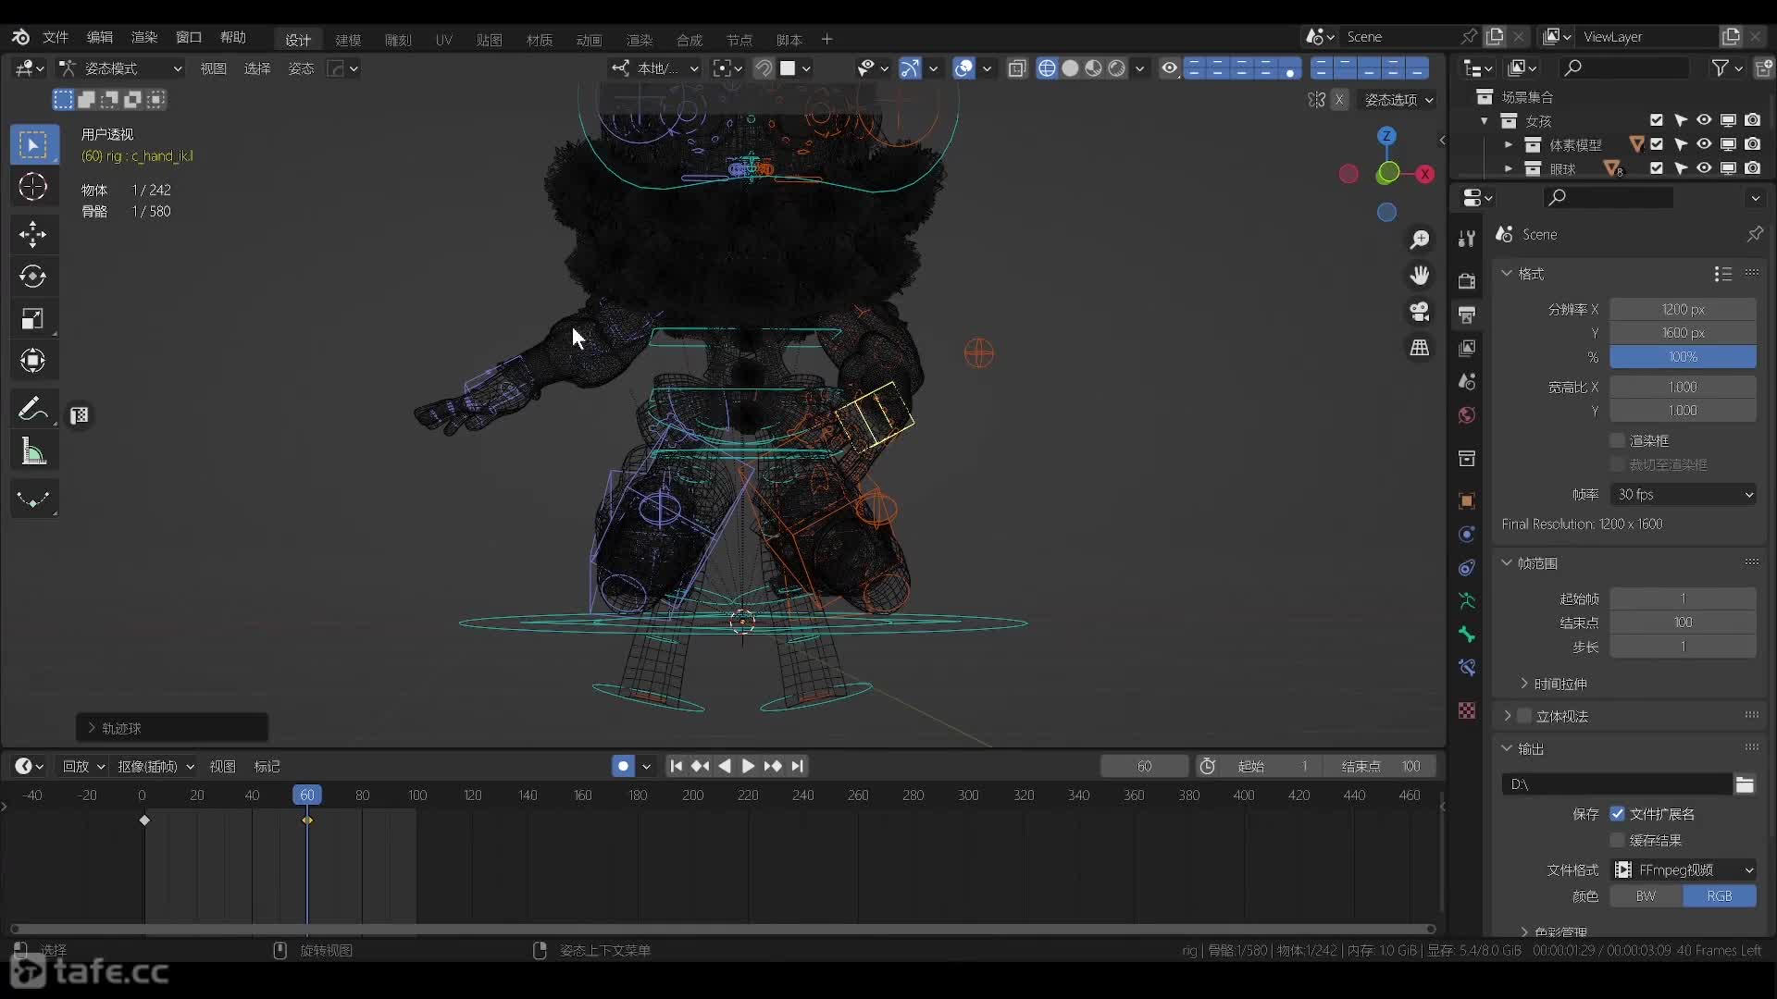Select rendered viewport shading
Screen dimensions: 1777x999
(x=1117, y=68)
